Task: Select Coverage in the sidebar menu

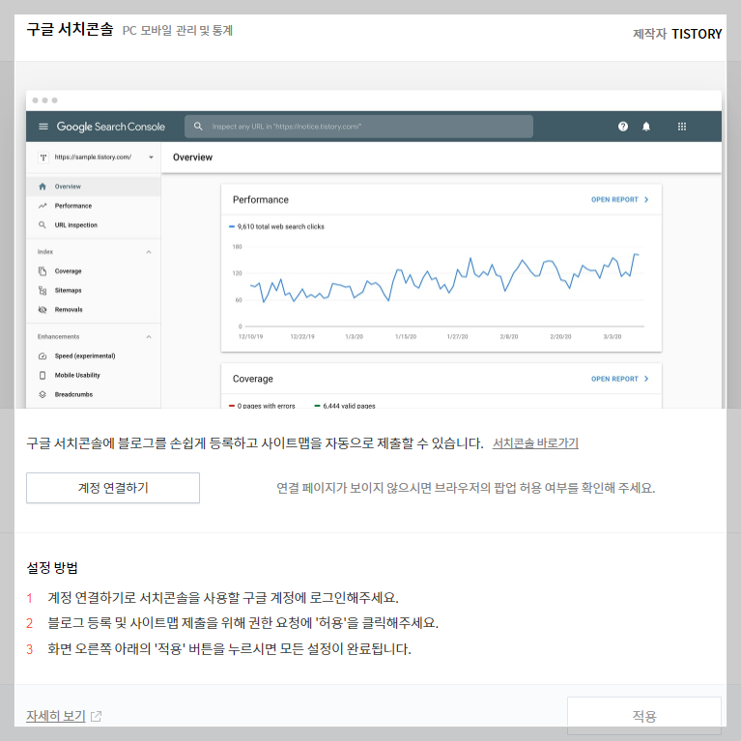Action: point(94,271)
